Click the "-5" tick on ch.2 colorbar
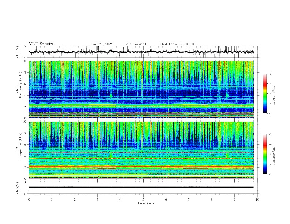290x224 pixels. point(270,154)
